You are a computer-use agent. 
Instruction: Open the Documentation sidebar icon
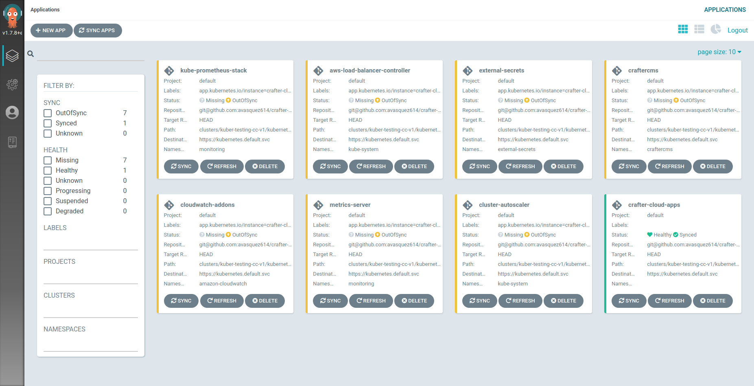[x=12, y=142]
